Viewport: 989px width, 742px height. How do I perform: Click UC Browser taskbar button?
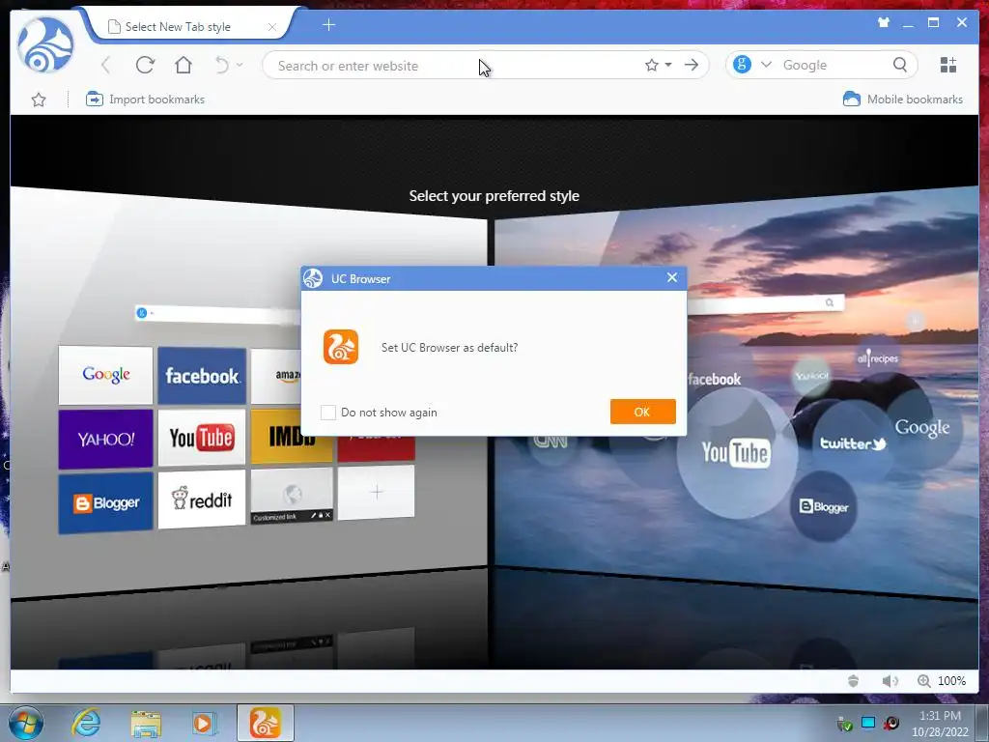(265, 723)
